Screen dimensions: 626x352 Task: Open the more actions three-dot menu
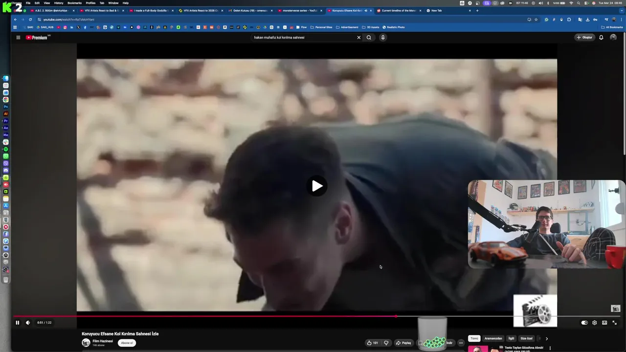(461, 343)
